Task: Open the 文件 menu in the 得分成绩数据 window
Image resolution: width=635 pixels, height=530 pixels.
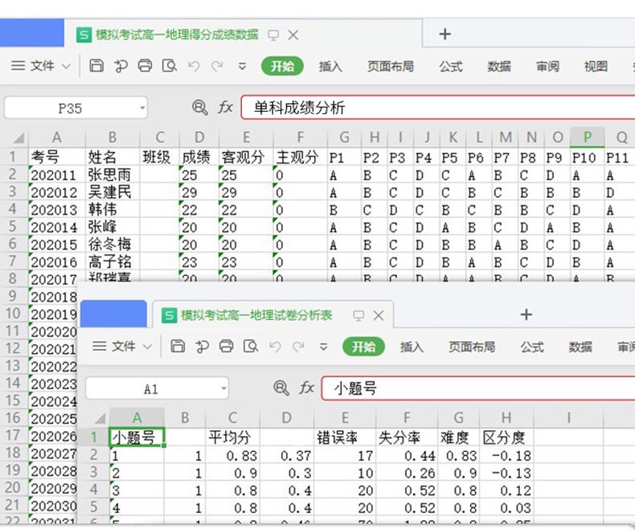Action: coord(42,66)
